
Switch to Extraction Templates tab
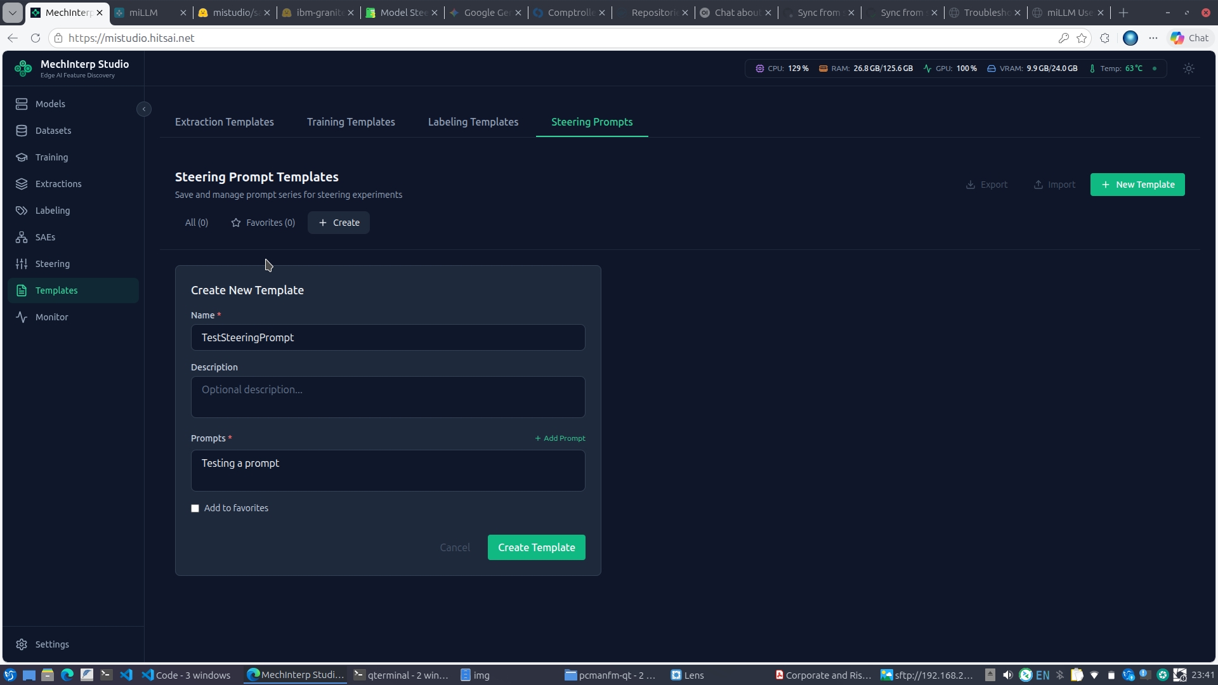(x=225, y=122)
